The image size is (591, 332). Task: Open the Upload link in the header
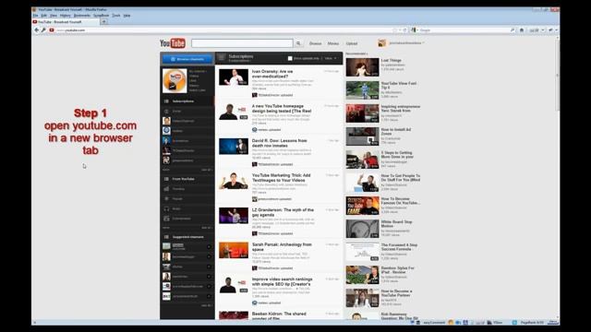tap(352, 43)
